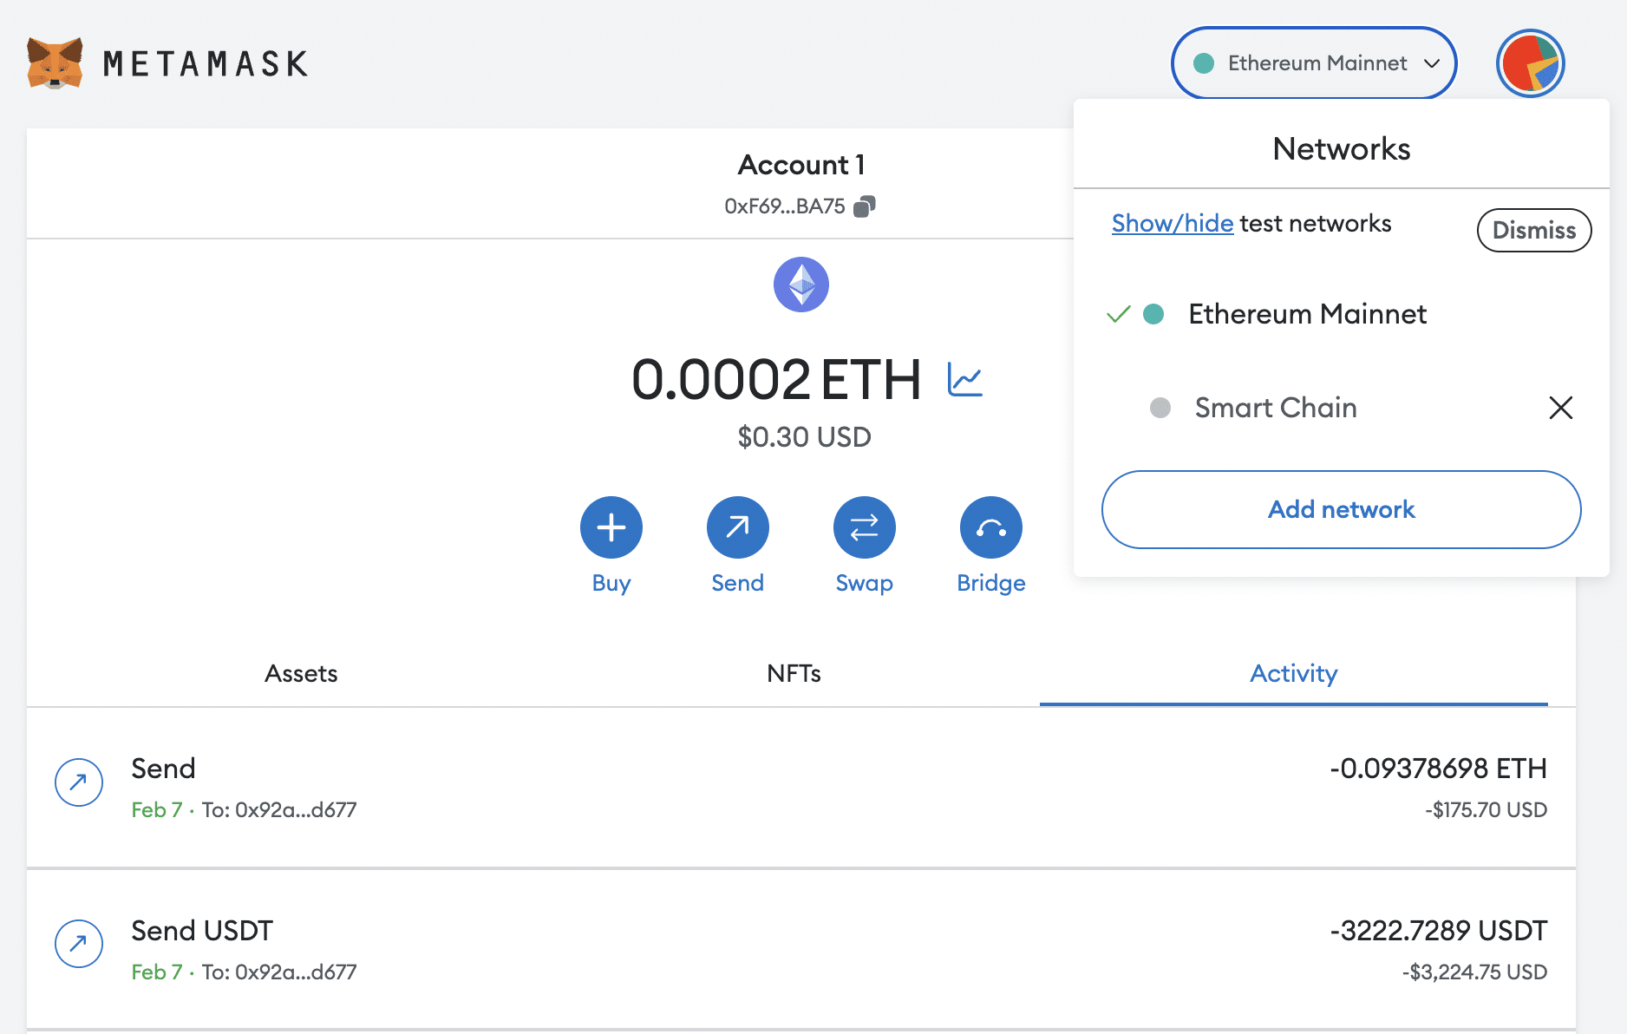Viewport: 1627px width, 1034px height.
Task: Click the -$3,224.75 USD amount
Action: (1474, 972)
